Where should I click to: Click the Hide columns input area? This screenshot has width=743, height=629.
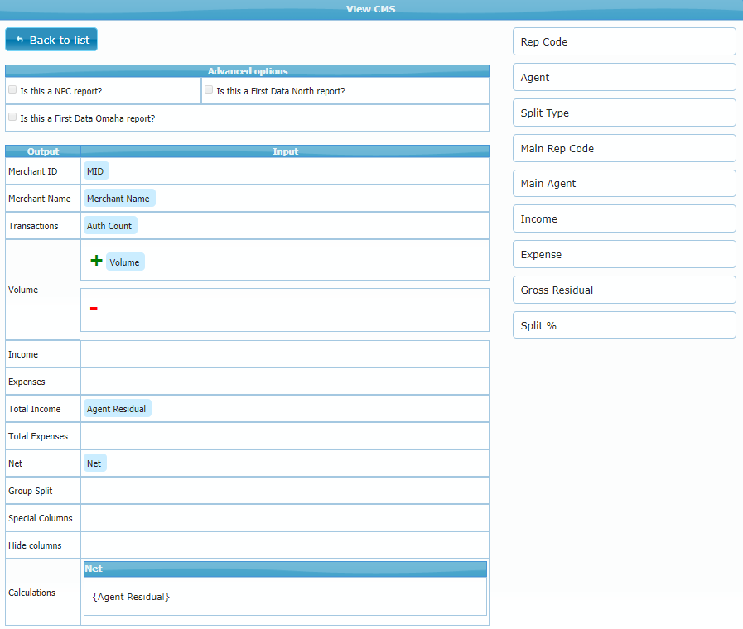pos(284,545)
